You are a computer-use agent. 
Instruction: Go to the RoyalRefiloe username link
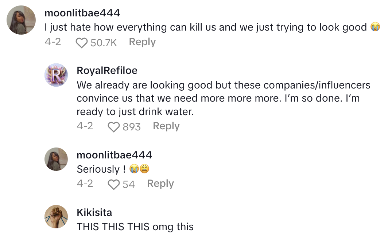(x=107, y=71)
